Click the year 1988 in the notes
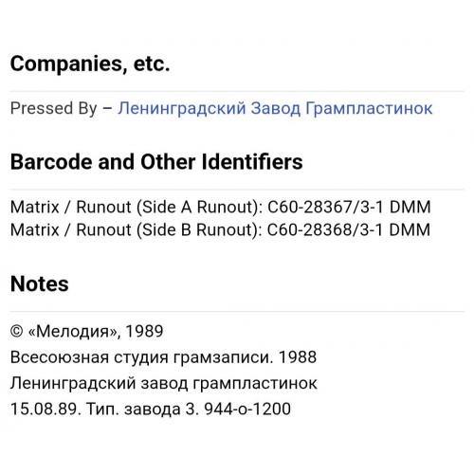The image size is (474, 474). point(298,357)
